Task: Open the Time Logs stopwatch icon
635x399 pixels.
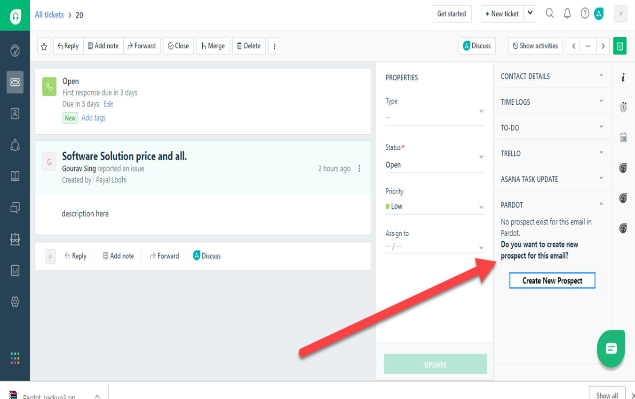Action: [623, 107]
